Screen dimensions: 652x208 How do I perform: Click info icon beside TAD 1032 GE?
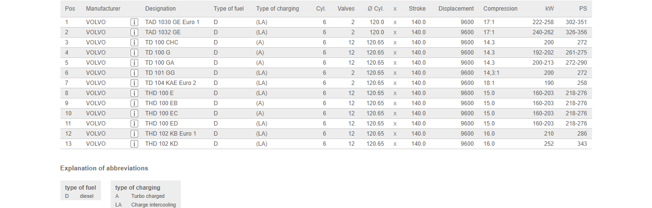point(134,32)
